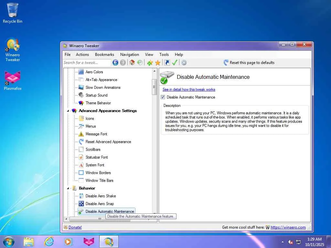Click the Donate! link
Viewport: 331px width, 248px height.
click(75, 227)
